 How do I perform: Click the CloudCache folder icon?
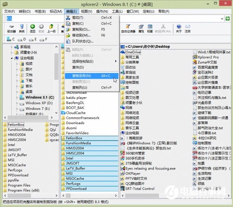coord(63,113)
